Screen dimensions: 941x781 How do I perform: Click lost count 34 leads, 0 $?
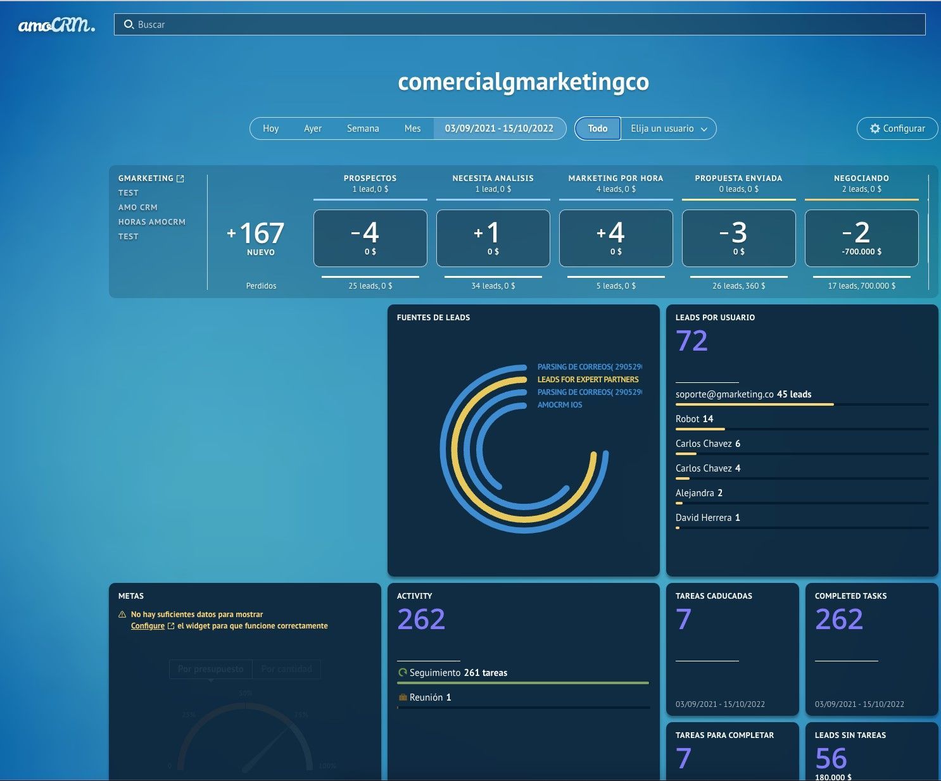(x=493, y=286)
